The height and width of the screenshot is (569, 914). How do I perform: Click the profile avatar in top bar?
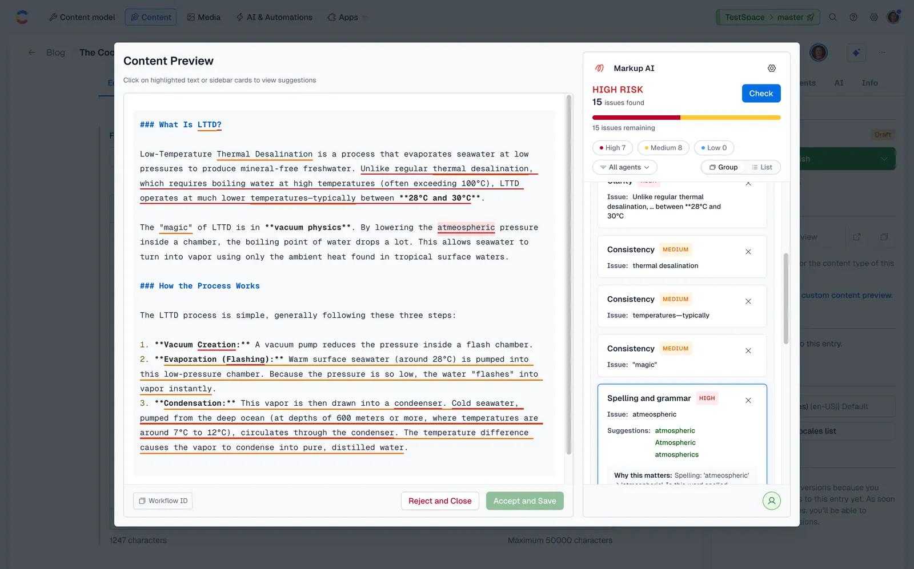tap(893, 17)
